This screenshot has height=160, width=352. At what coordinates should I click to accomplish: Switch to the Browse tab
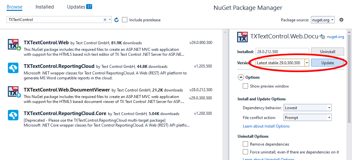click(x=14, y=7)
